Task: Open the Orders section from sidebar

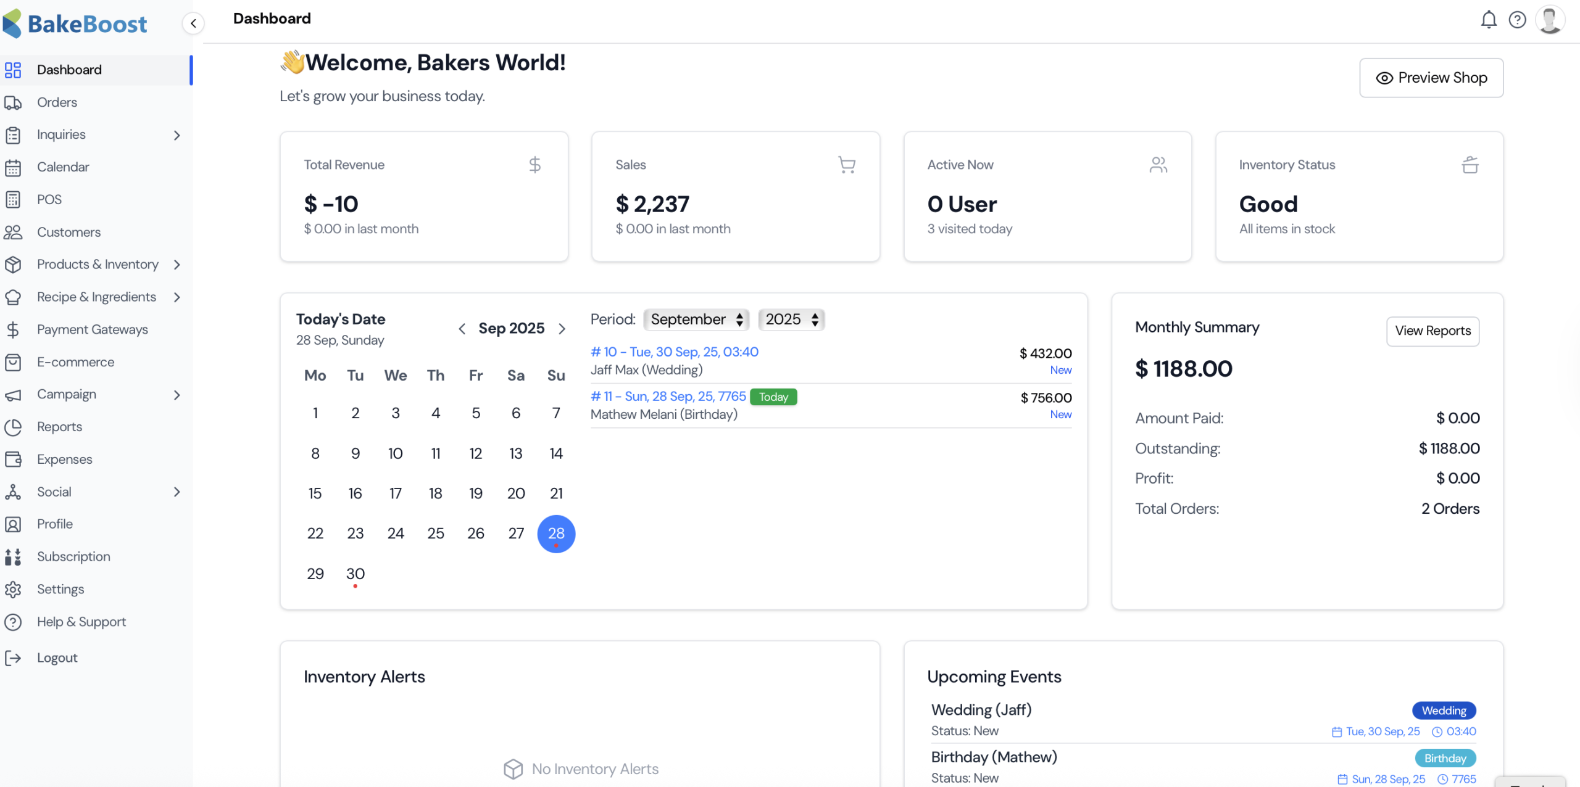Action: point(57,102)
